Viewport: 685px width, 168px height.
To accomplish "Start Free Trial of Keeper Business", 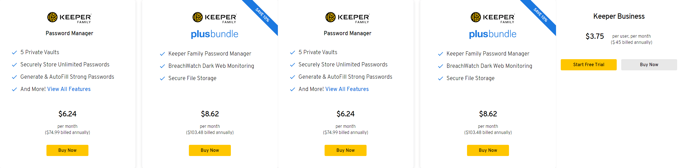I will tap(589, 65).
